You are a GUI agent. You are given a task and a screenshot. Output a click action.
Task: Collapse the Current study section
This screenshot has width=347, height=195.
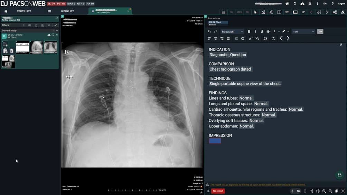tap(57, 30)
